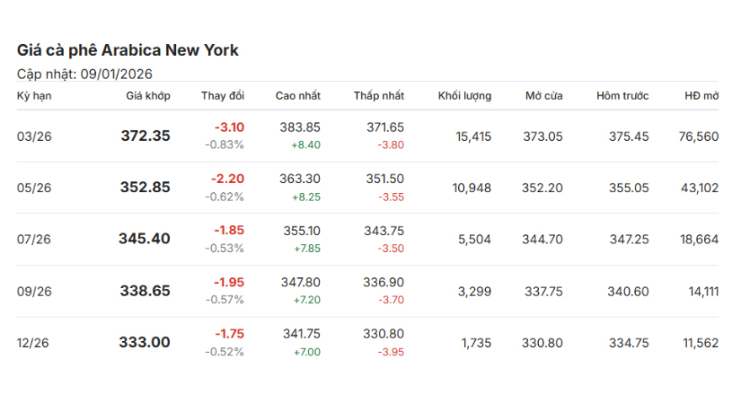Click the -3.10 change value
The image size is (741, 394).
[229, 127]
